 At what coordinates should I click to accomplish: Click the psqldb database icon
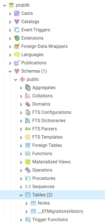coord(11,5)
